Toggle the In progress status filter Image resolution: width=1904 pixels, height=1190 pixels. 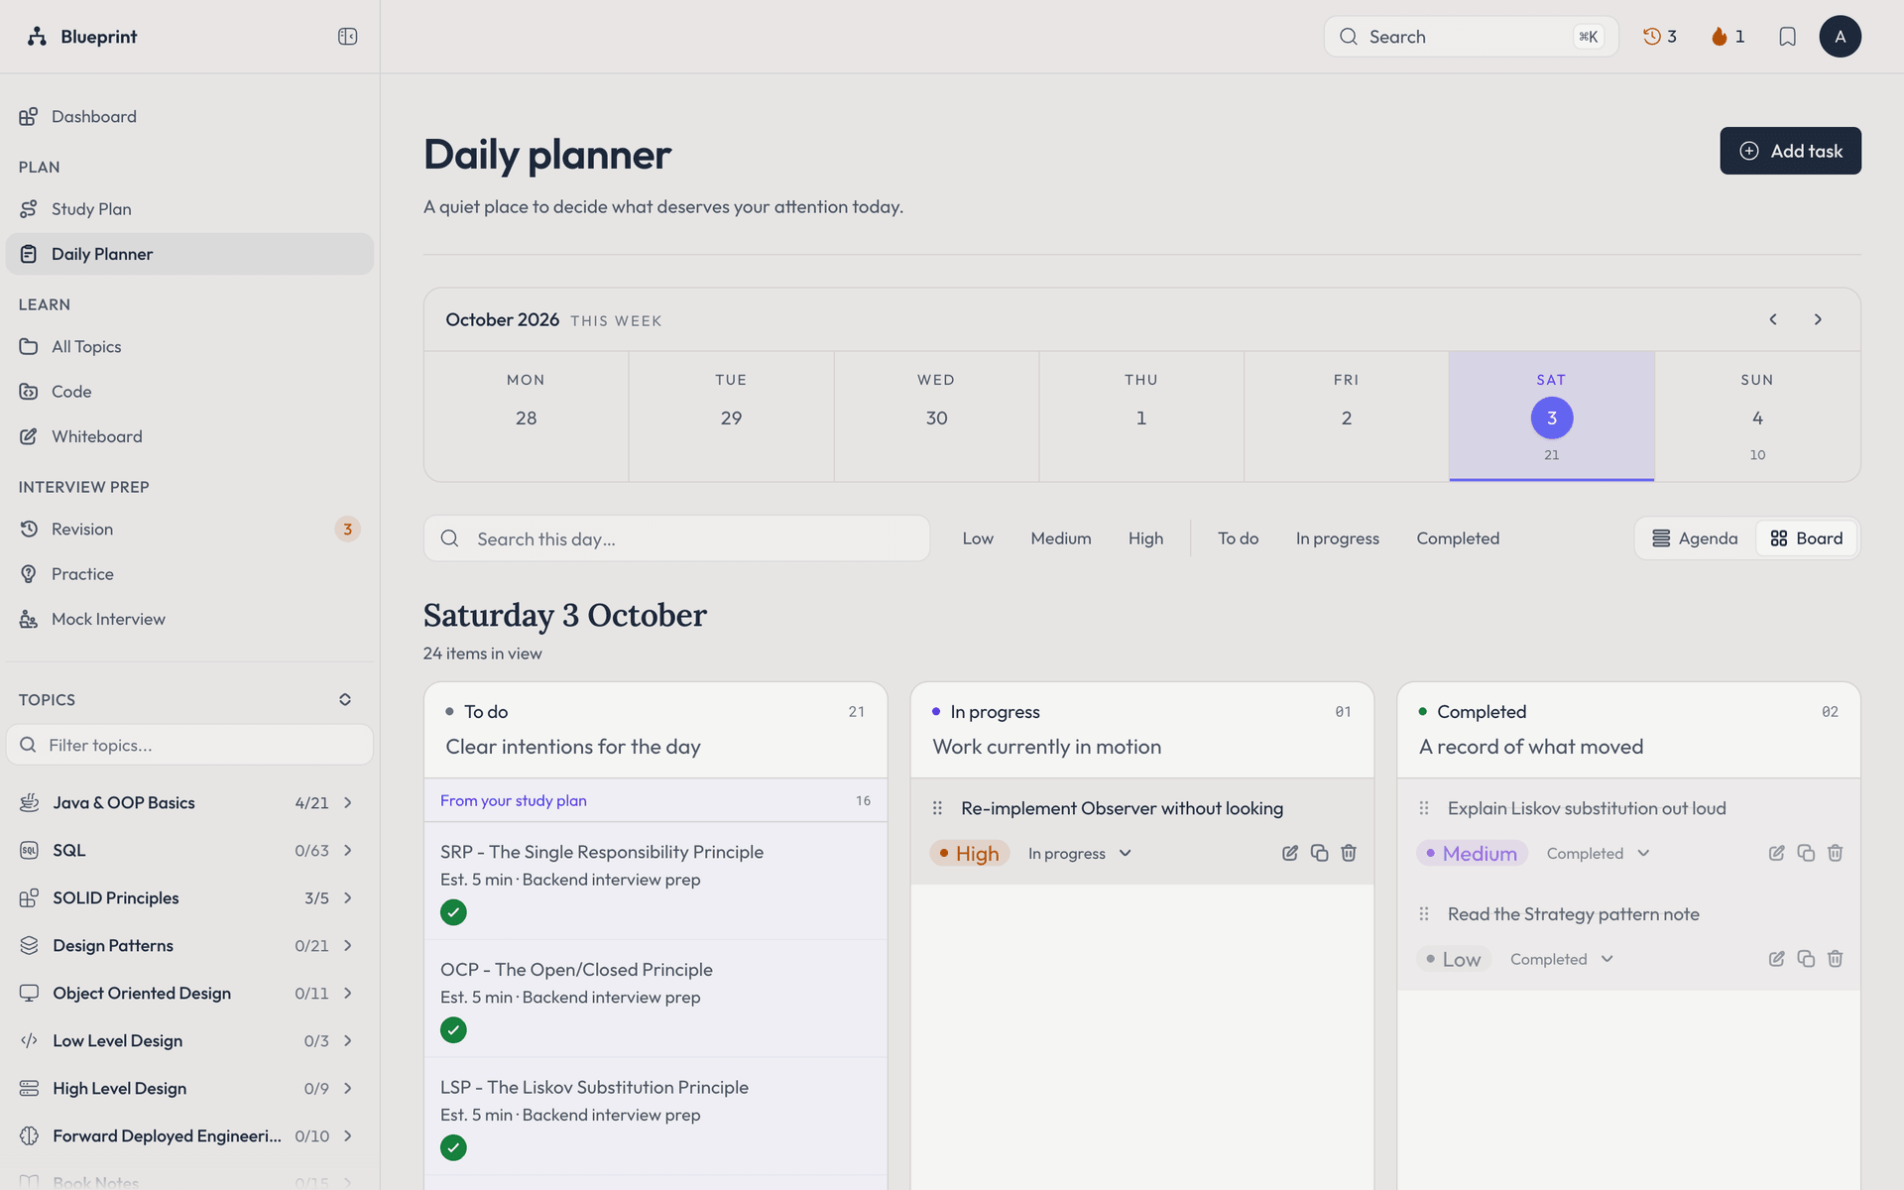point(1337,538)
